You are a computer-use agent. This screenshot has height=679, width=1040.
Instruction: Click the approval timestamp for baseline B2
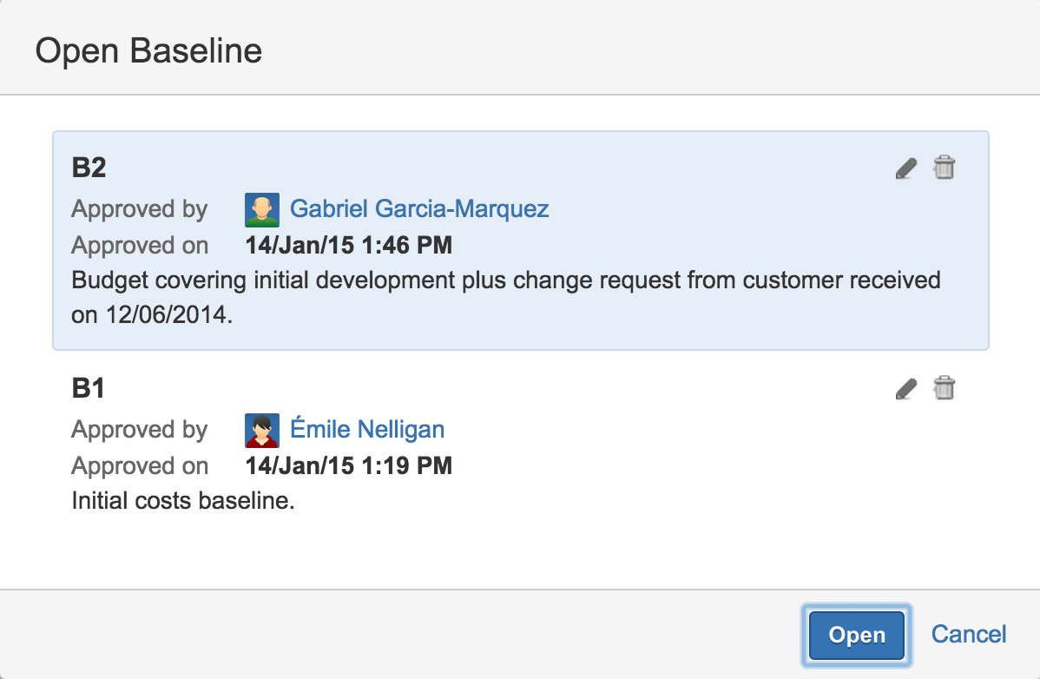point(348,246)
